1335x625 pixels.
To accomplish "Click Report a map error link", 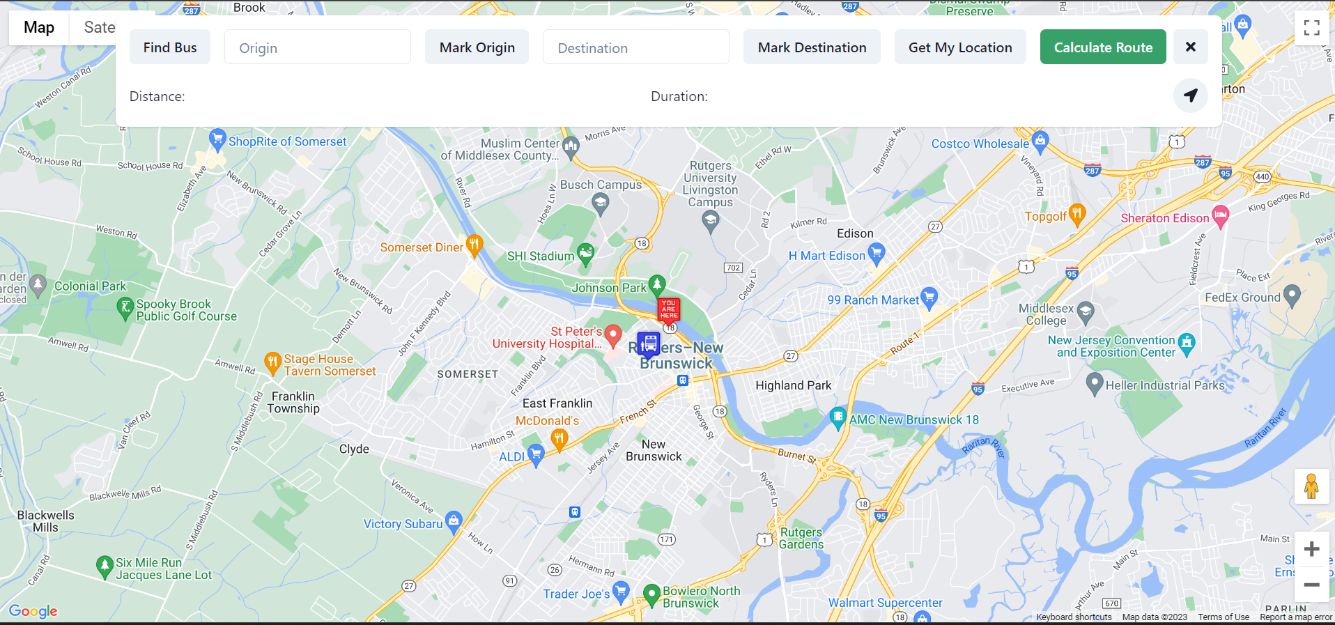I will (1296, 617).
